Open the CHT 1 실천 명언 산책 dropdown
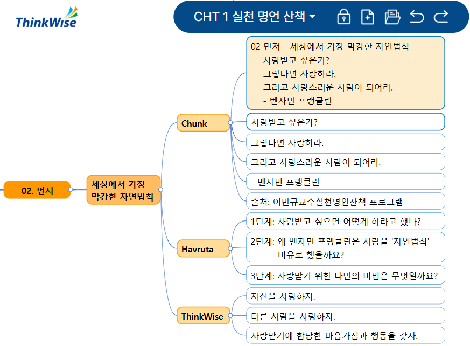470x346 pixels. (255, 17)
